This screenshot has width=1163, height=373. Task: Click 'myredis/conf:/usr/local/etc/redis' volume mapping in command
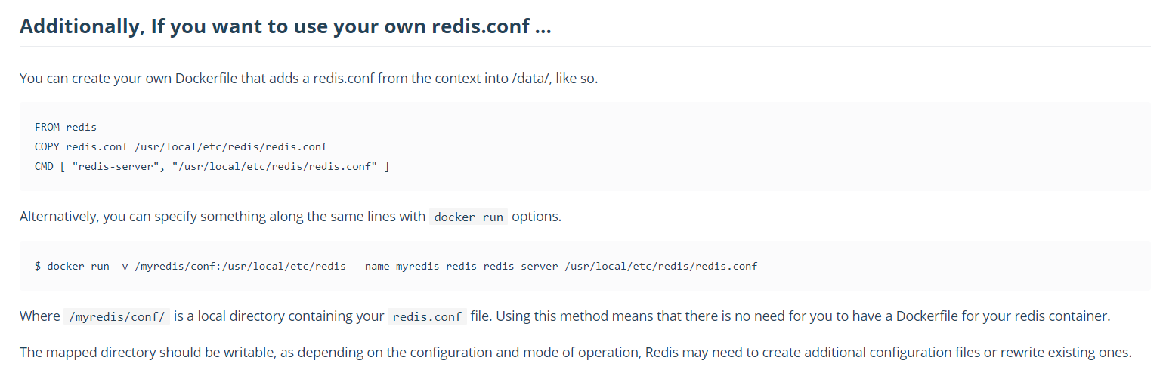tap(240, 266)
